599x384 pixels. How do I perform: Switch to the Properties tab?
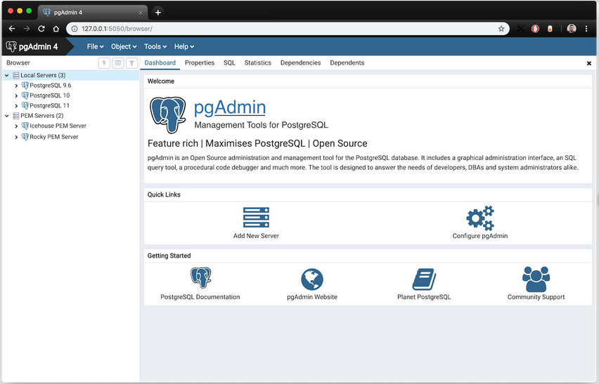click(x=200, y=63)
